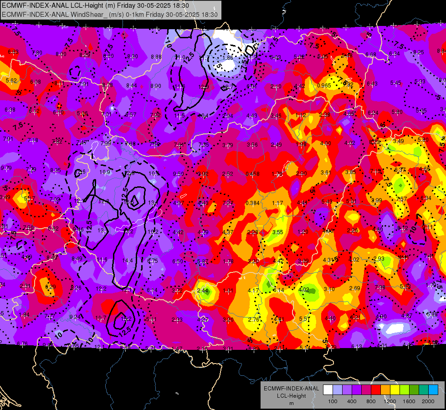Screen dimensions: 446x410
Task: Click the 'ECMWF-INDEX-ANAL' text in the legend
Action: point(292,389)
